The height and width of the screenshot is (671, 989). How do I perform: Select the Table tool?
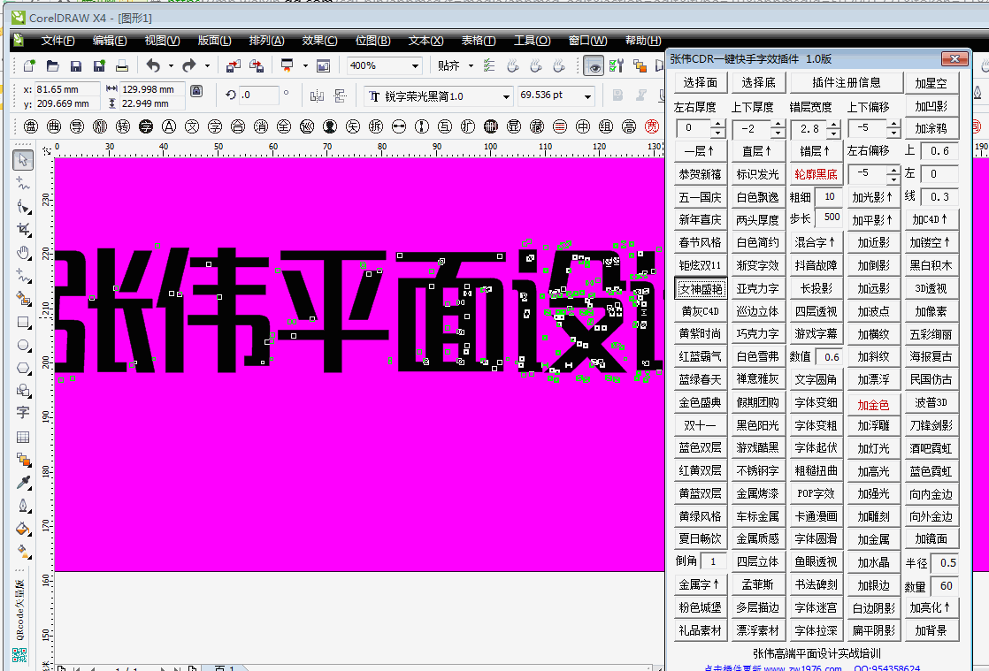(x=23, y=437)
